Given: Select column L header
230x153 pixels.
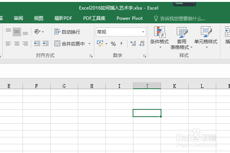Looking at the screenshot, I should click(202, 86).
